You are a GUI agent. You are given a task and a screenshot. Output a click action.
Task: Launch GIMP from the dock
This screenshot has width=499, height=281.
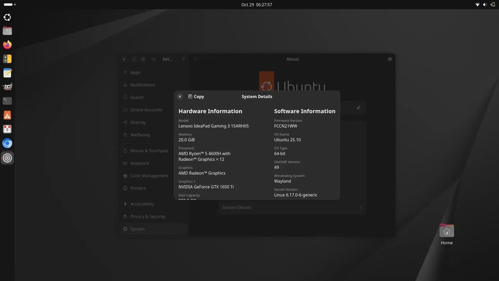pyautogui.click(x=7, y=86)
